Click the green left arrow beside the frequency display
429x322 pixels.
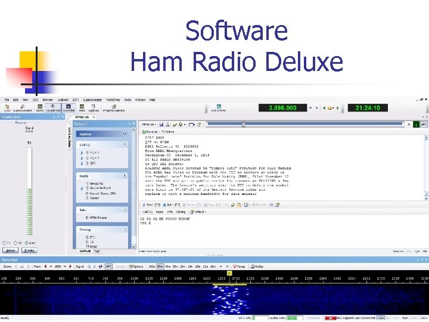(x=324, y=108)
